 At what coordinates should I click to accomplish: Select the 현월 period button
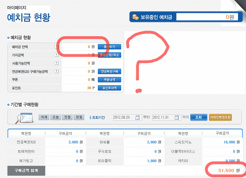pyautogui.click(x=79, y=117)
